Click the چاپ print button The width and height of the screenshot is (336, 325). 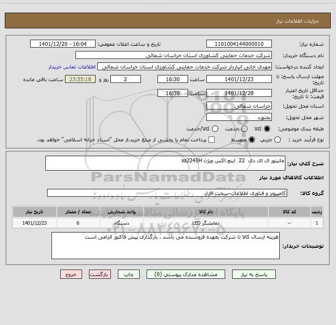coord(129,274)
